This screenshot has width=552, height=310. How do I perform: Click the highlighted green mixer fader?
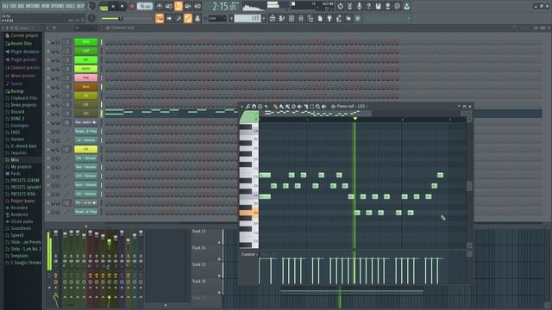[110, 242]
